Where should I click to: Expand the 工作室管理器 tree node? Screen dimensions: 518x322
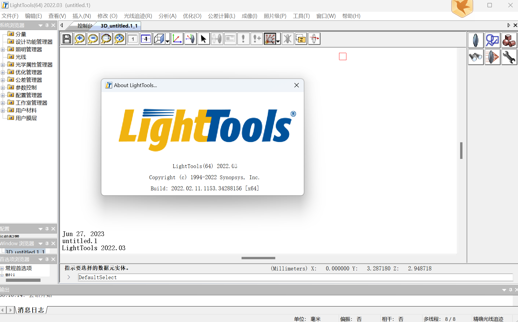[x=3, y=103]
